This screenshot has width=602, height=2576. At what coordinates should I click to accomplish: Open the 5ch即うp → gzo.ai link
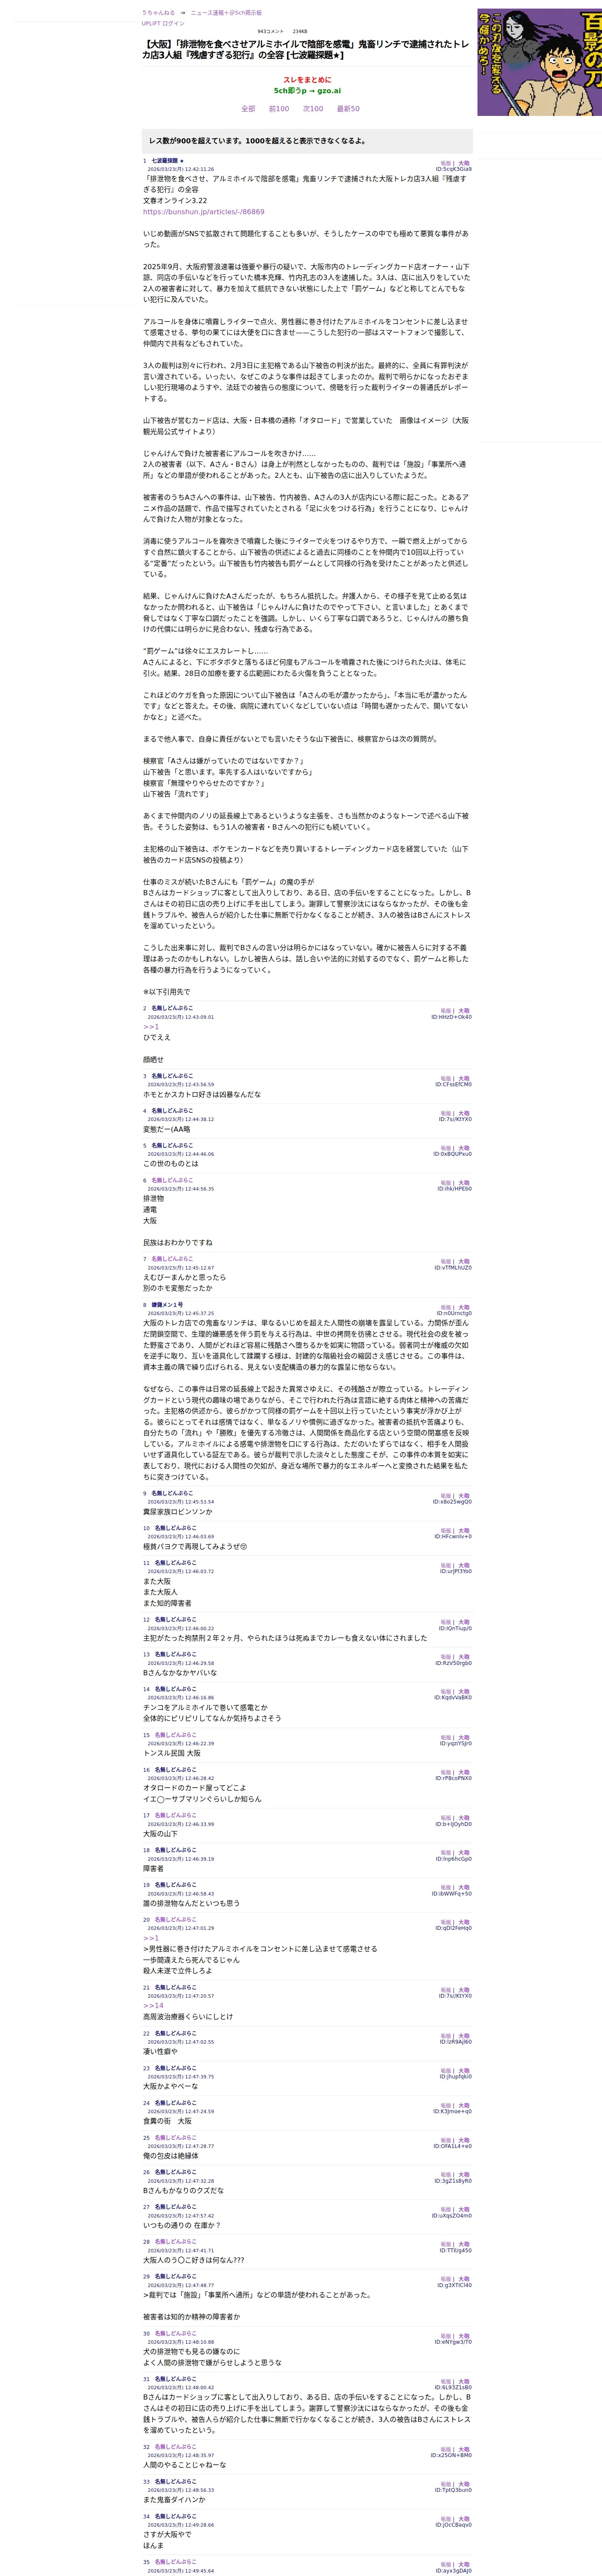[x=307, y=91]
